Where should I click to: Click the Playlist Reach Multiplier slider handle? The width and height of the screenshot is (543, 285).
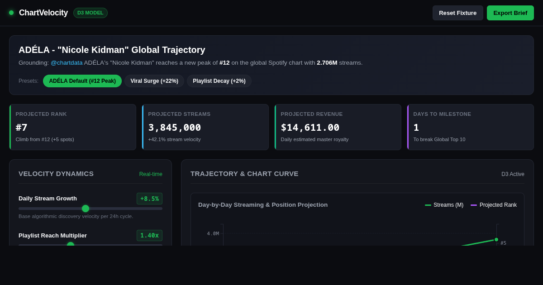71,245
